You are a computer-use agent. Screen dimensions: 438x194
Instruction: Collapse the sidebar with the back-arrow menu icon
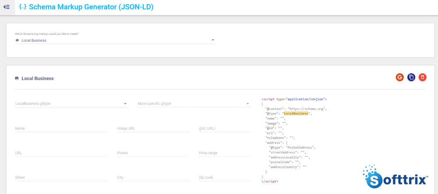[x=7, y=7]
